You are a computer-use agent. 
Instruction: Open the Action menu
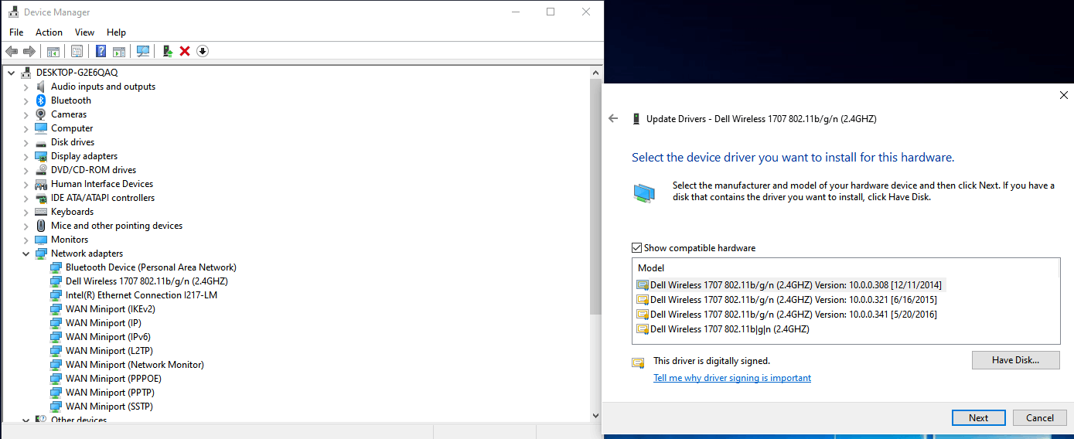[x=49, y=32]
